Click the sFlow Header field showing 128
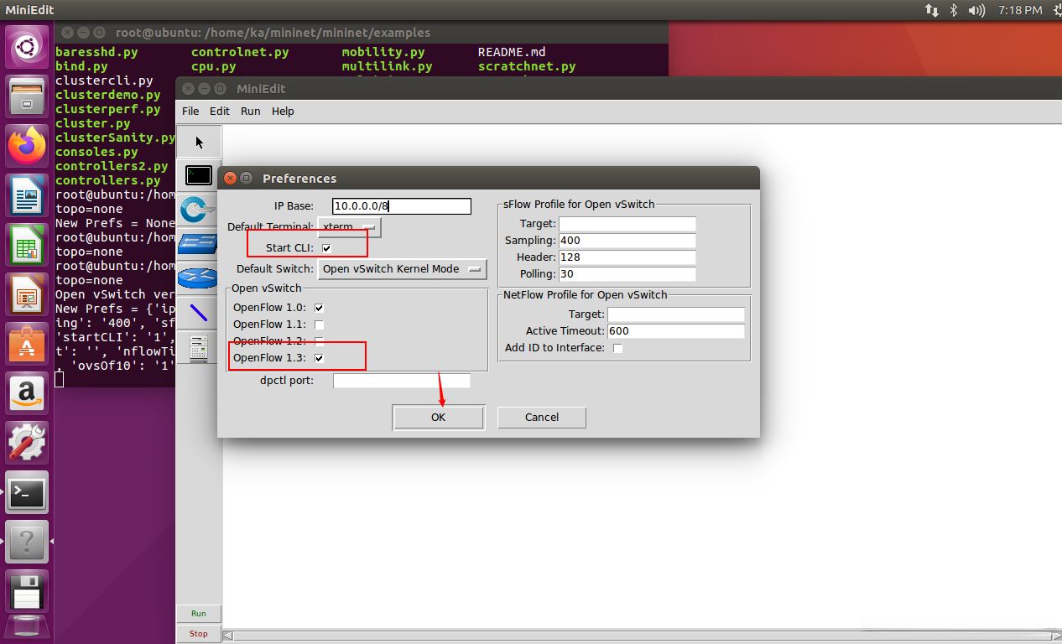The image size is (1062, 644). click(x=627, y=257)
